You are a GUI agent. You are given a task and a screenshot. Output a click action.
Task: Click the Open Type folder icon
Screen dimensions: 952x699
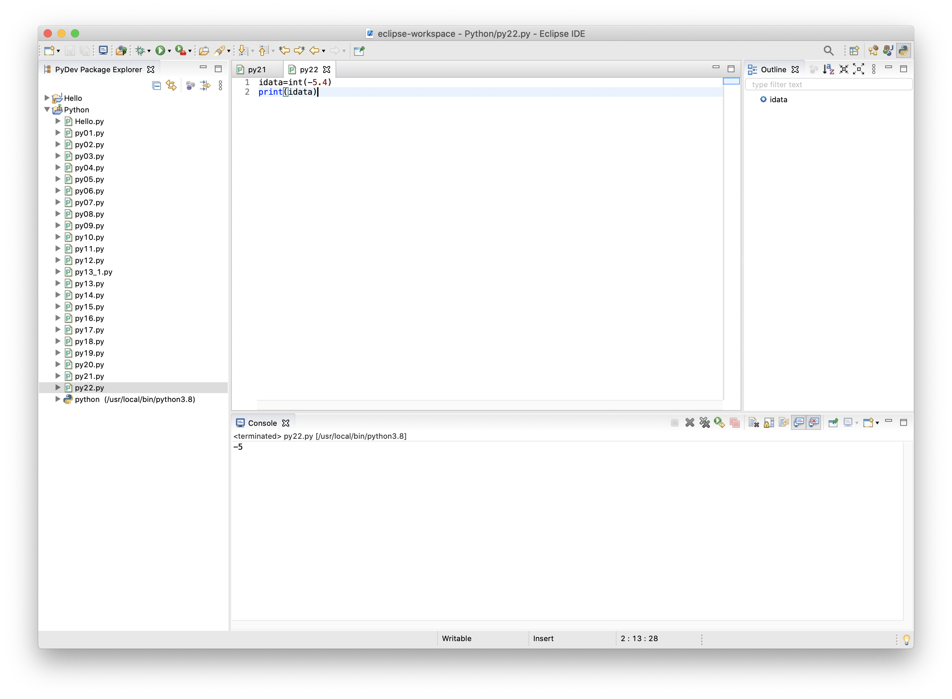click(204, 51)
